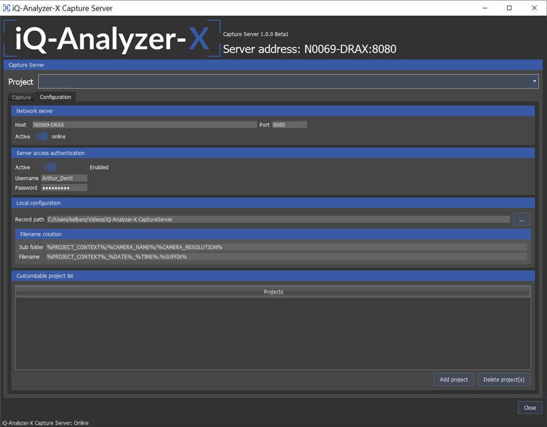
Task: Click the Host input field
Action: [145, 125]
